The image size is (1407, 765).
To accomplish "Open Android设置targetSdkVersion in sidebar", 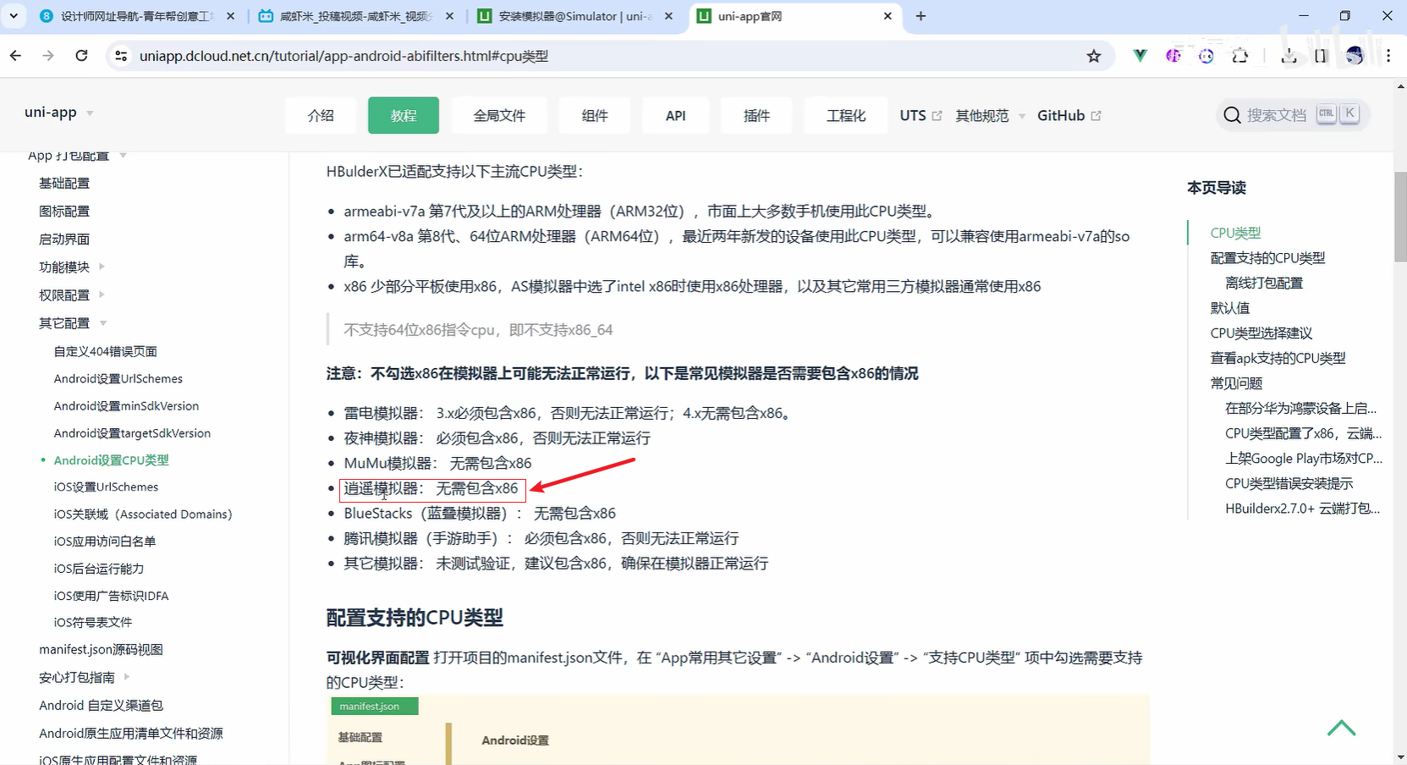I will (133, 432).
